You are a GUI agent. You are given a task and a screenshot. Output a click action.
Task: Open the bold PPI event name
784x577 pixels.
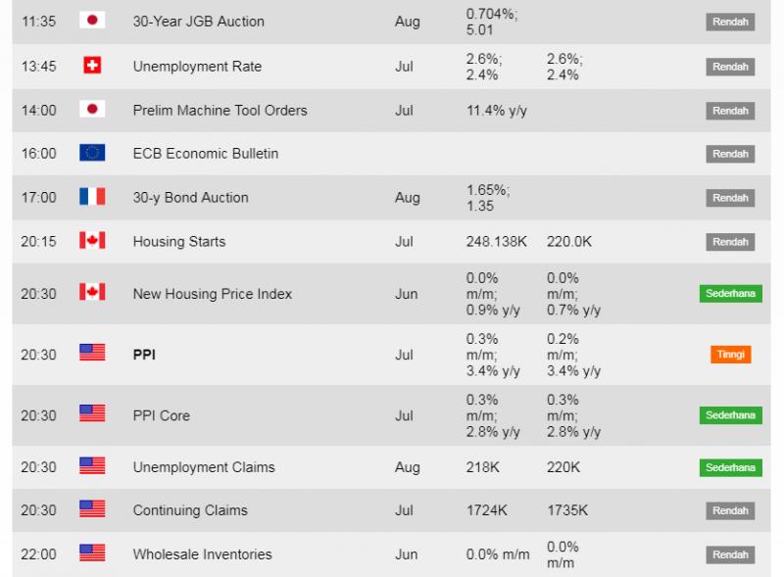(x=144, y=355)
